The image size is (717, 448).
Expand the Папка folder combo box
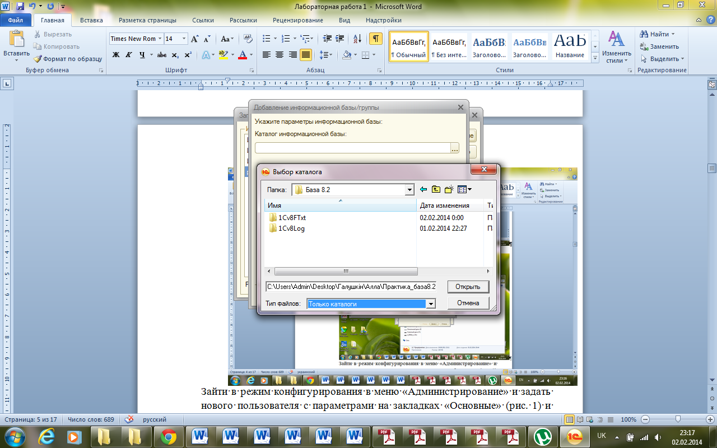pyautogui.click(x=409, y=190)
